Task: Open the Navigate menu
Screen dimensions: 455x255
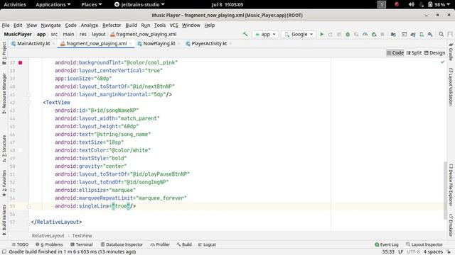Action: (50, 25)
